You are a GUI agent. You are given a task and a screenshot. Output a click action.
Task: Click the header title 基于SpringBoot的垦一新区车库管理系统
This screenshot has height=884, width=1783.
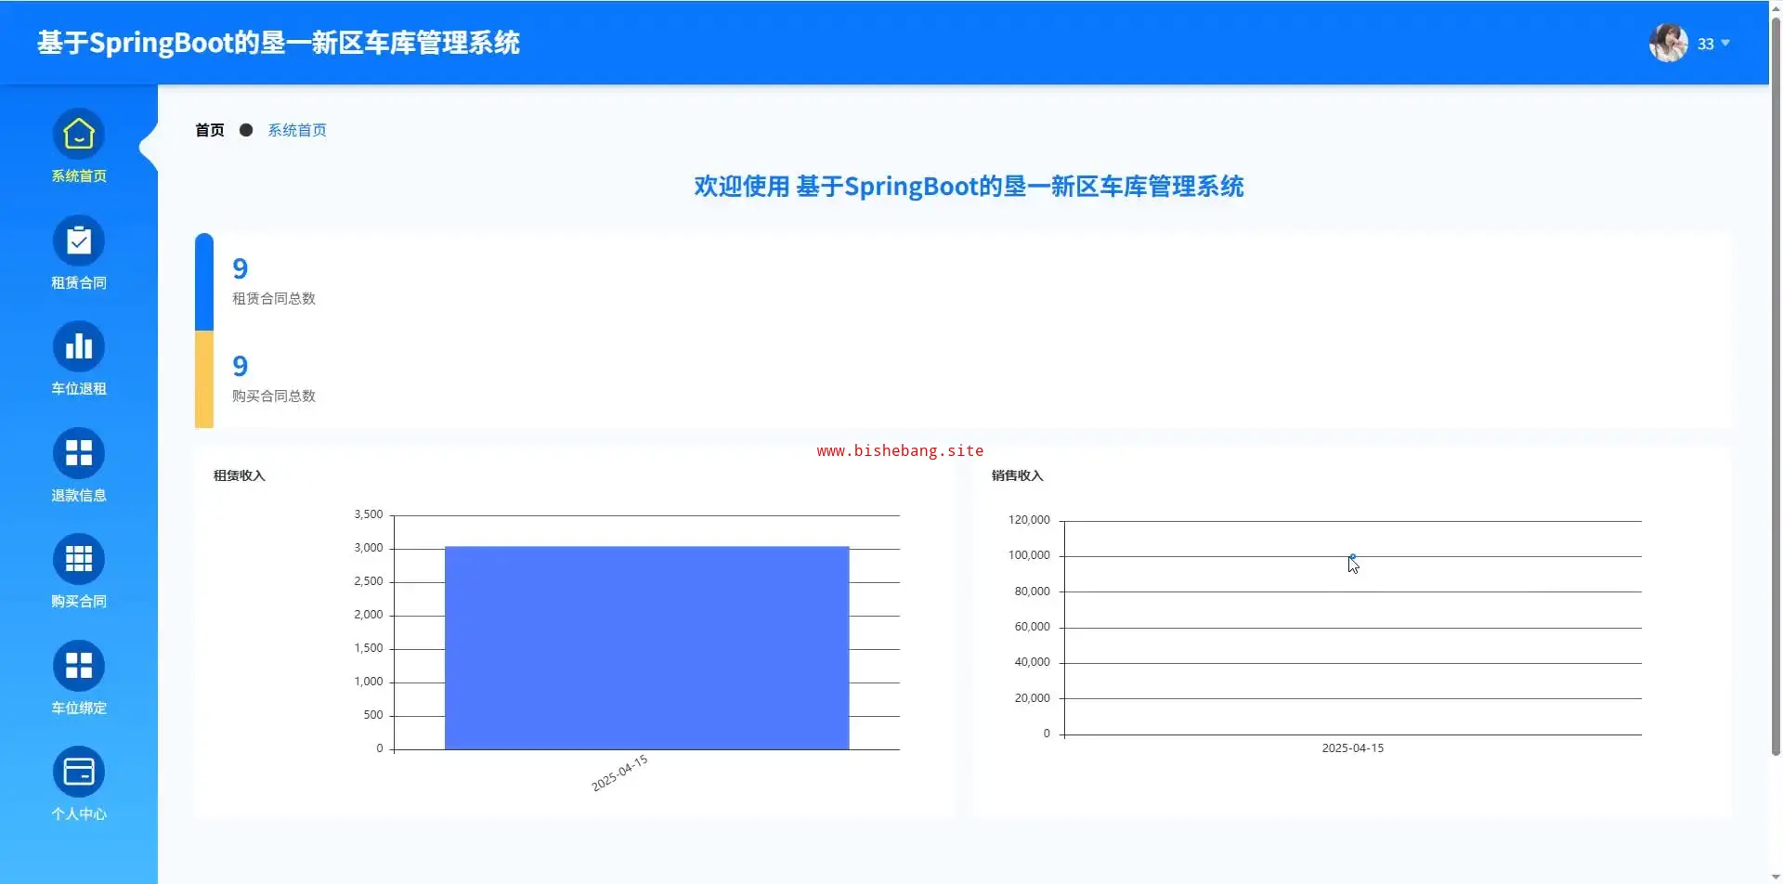279,43
